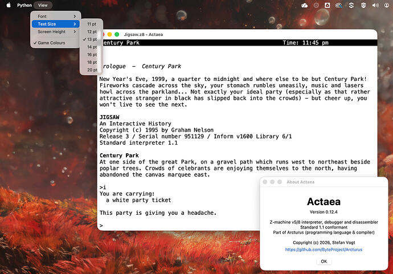Expand the Screen Height submenu arrow

pyautogui.click(x=75, y=31)
